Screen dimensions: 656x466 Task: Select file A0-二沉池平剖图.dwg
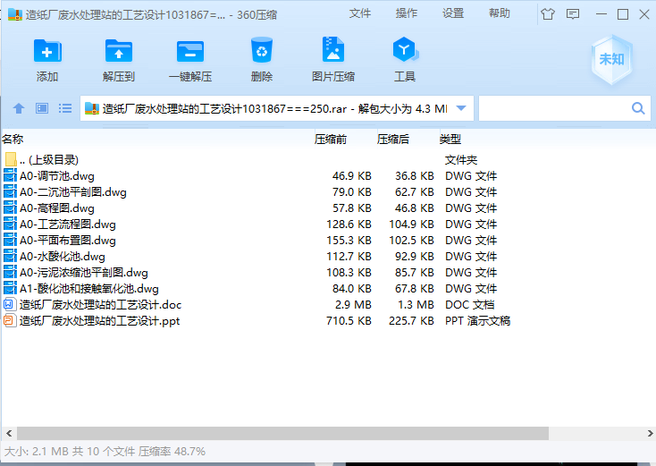[329, 191]
